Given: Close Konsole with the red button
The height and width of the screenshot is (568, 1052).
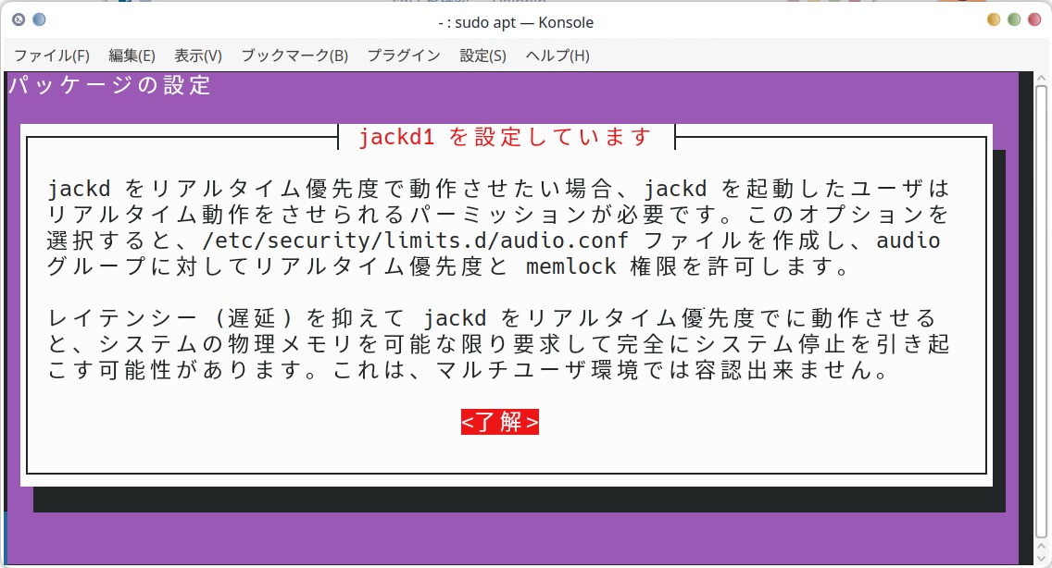Looking at the screenshot, I should (x=1034, y=19).
